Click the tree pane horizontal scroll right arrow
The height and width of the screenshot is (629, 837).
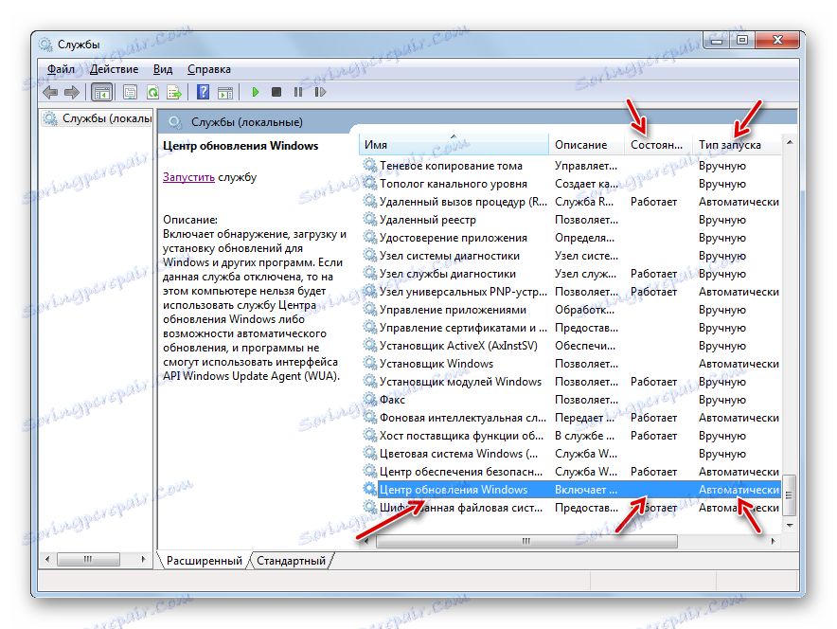(x=144, y=559)
